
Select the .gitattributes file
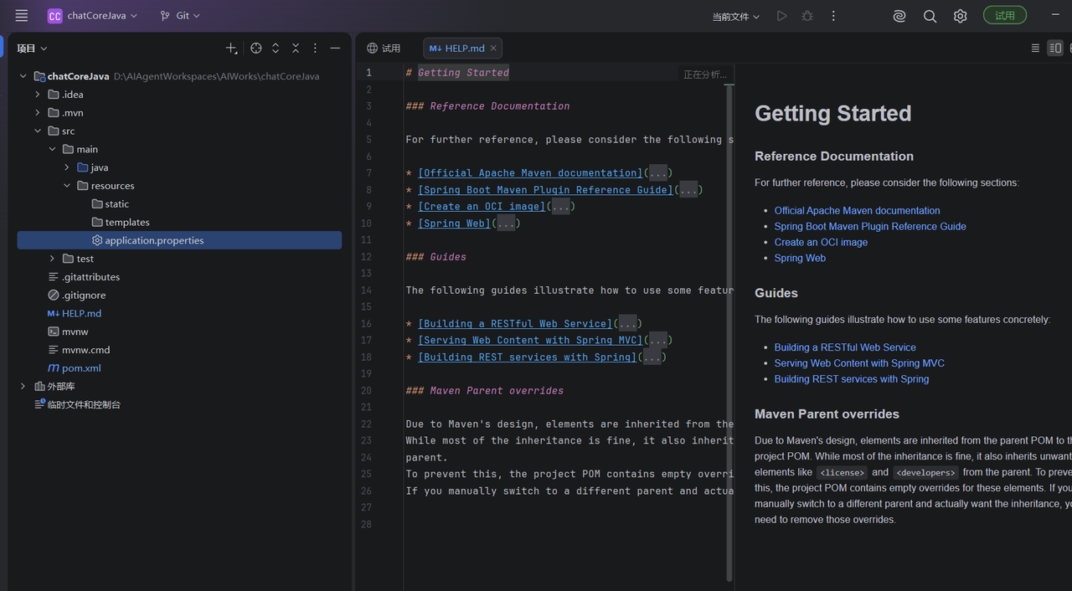84,277
